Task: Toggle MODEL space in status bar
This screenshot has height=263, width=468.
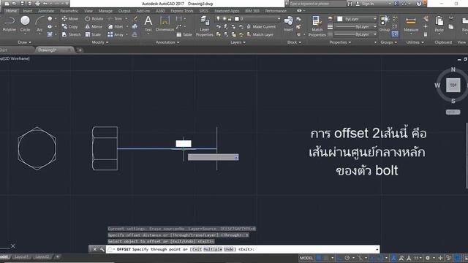Action: [306, 258]
